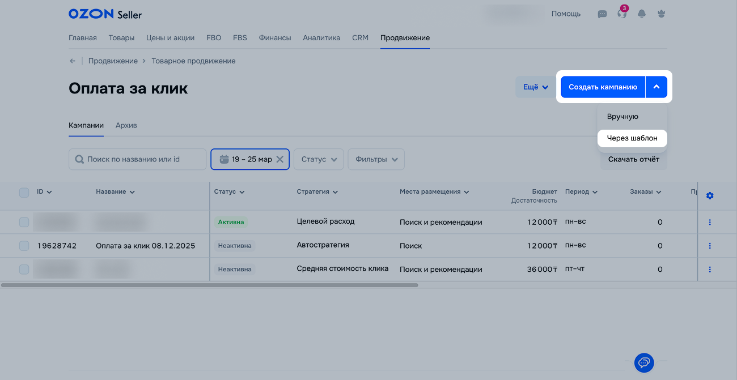Screen dimensions: 737x380
Task: Open the Ещё dropdown menu
Action: 535,87
